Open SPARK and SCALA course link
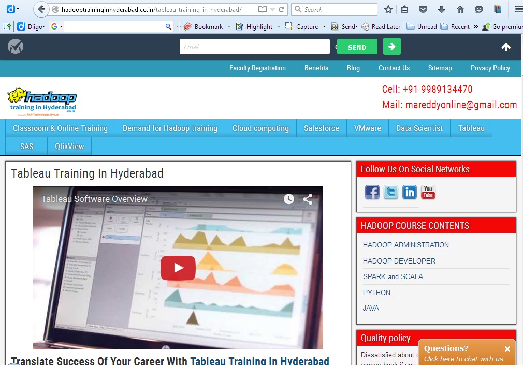The height and width of the screenshot is (365, 523). [x=393, y=277]
